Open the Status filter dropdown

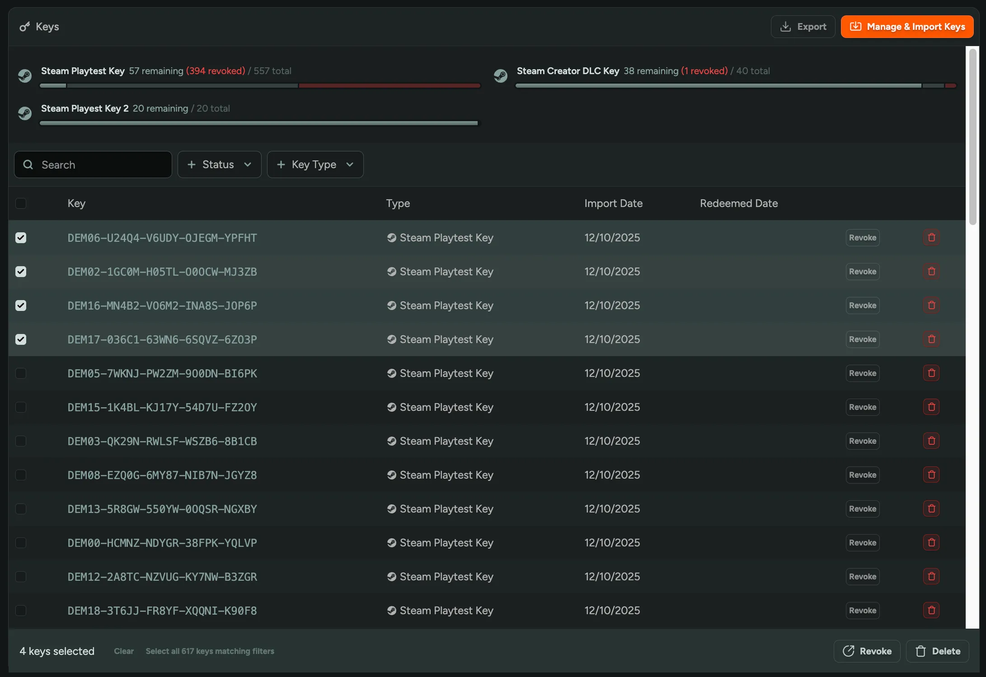[219, 165]
